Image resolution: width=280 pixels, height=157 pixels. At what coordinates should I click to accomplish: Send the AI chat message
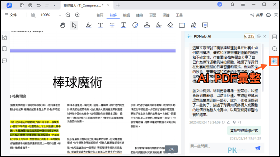(x=257, y=148)
